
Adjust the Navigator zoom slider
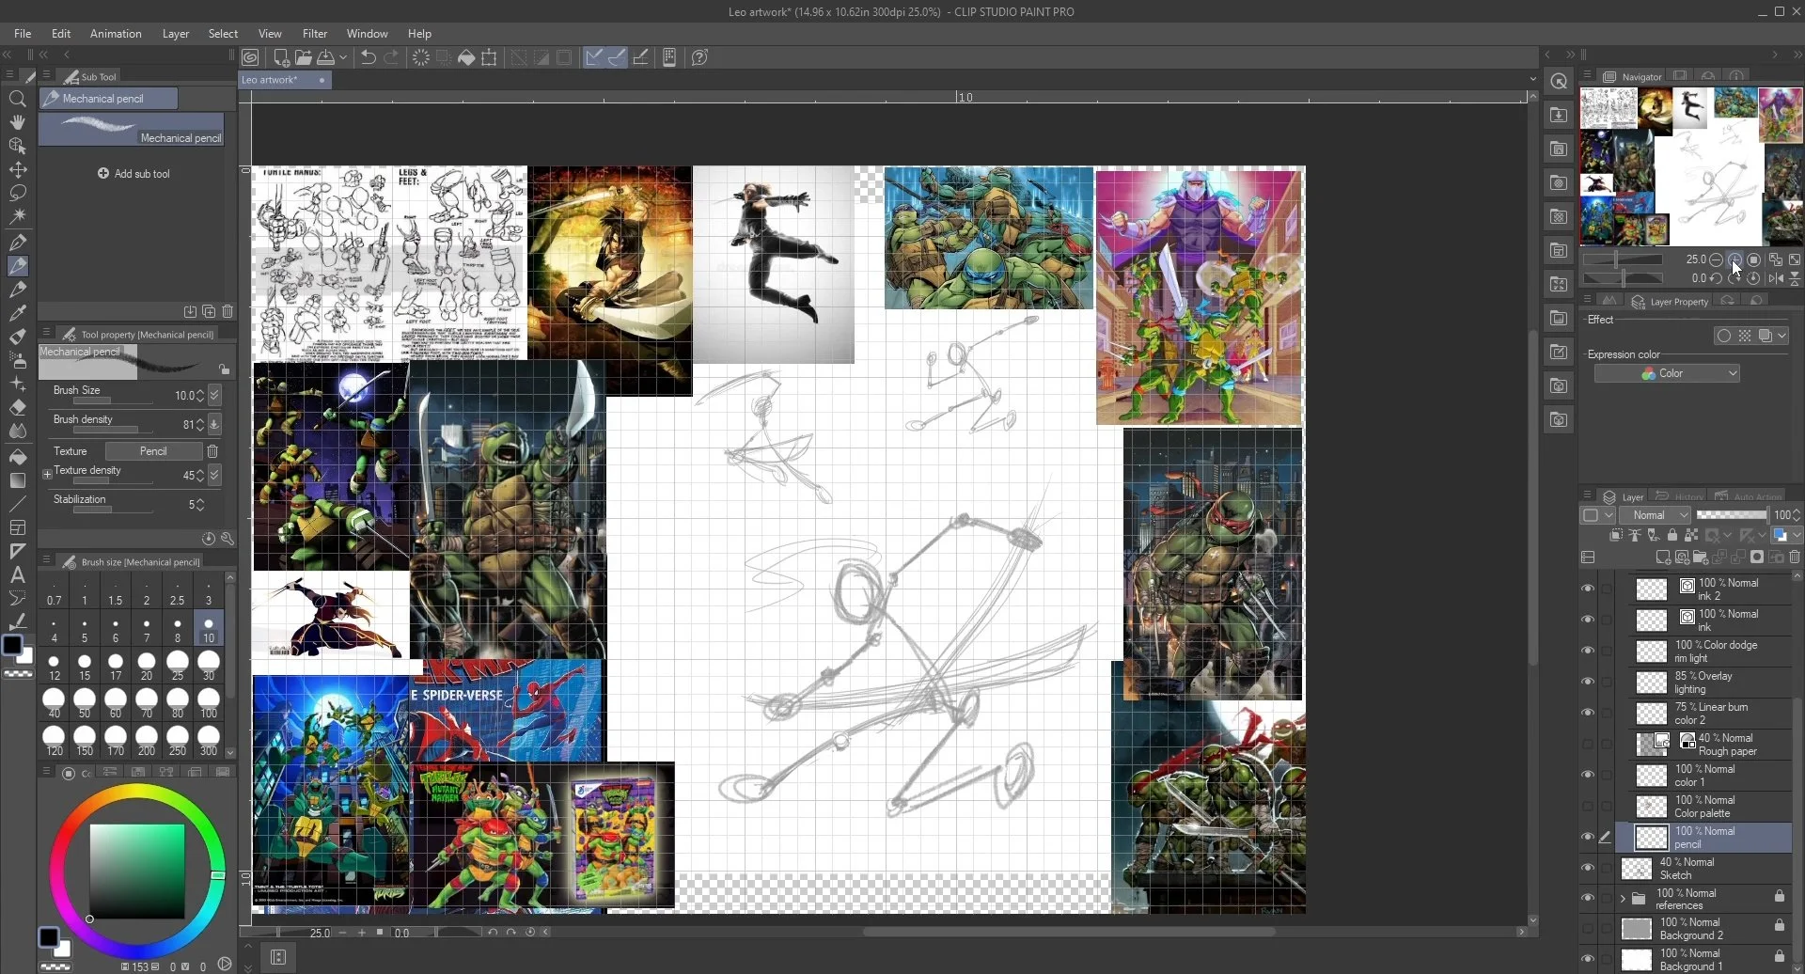click(1623, 259)
